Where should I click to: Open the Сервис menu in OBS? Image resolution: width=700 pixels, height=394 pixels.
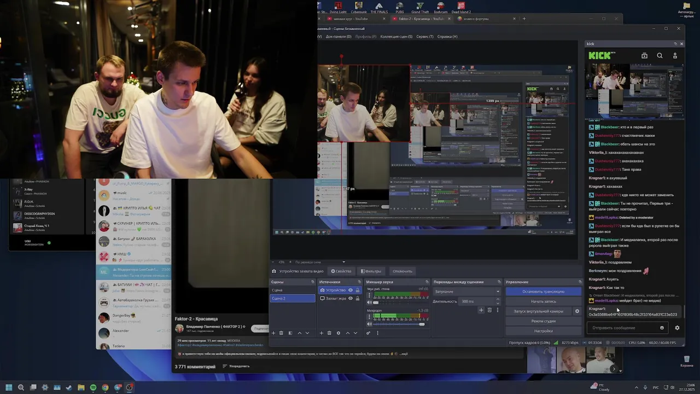click(x=425, y=37)
